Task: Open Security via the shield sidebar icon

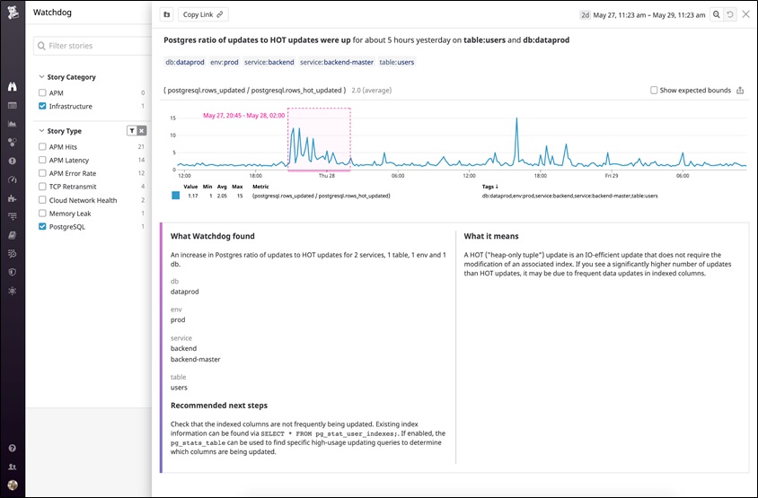Action: pos(13,272)
